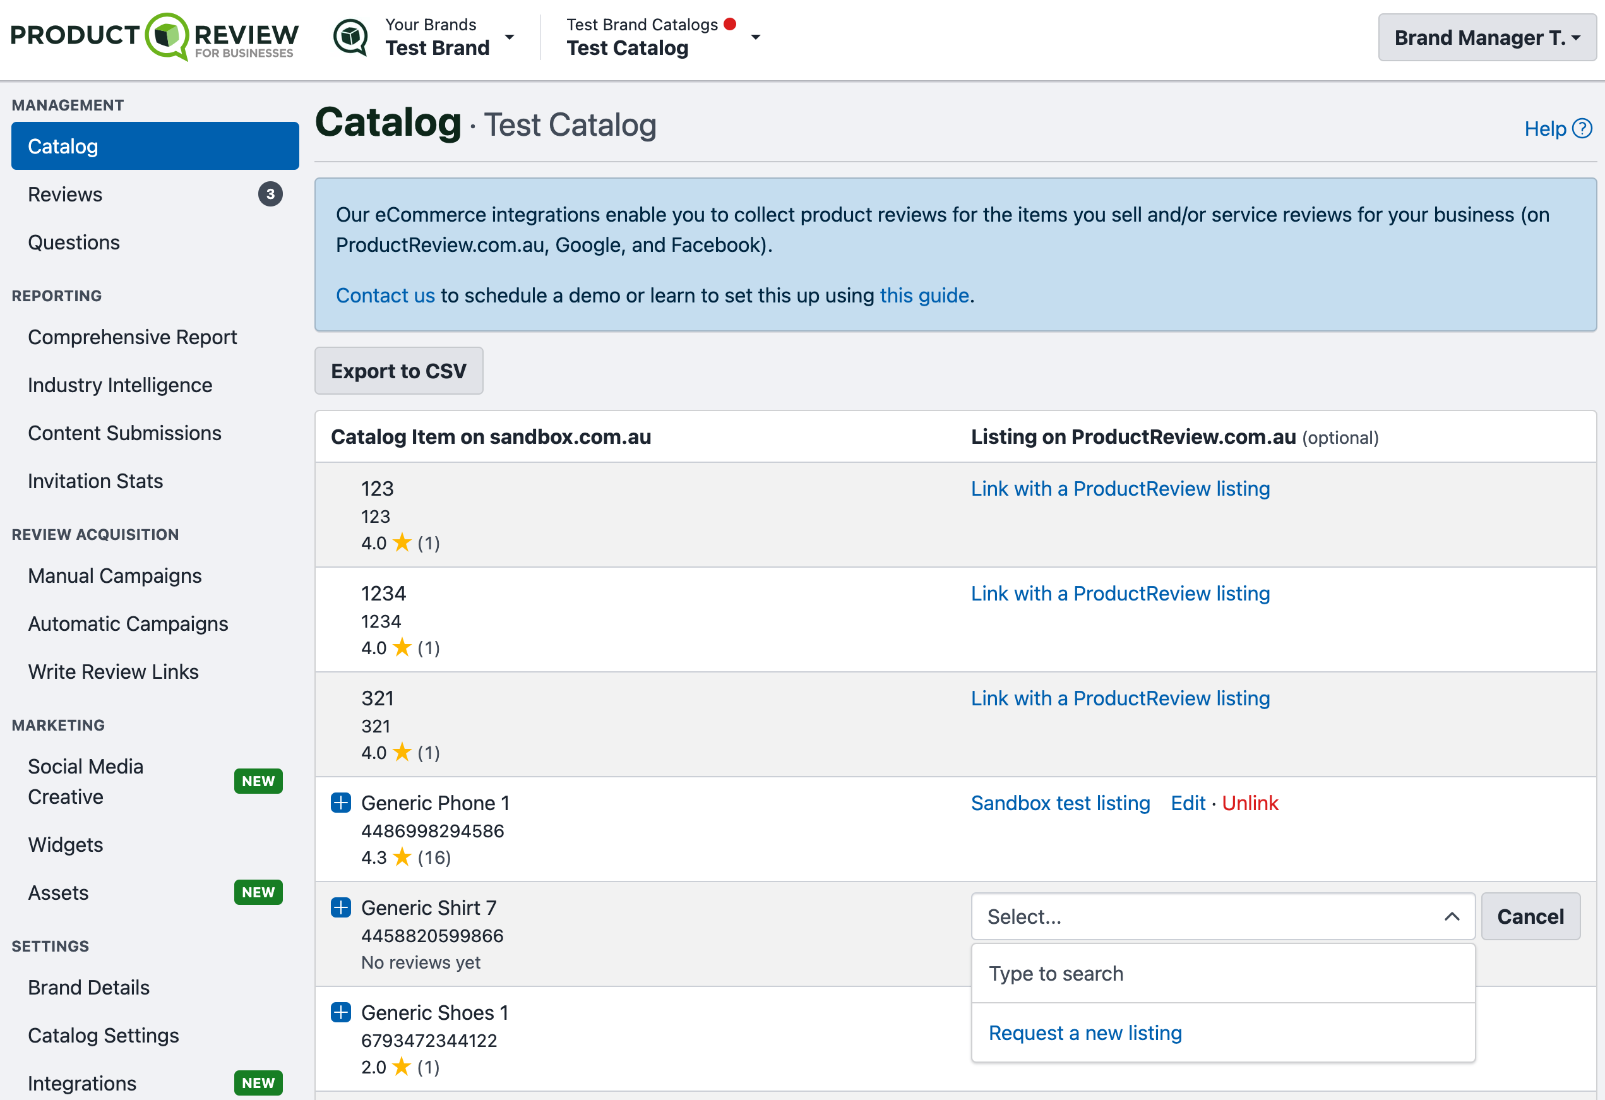
Task: Cancel linking for Generic Shirt 7
Action: click(1530, 916)
